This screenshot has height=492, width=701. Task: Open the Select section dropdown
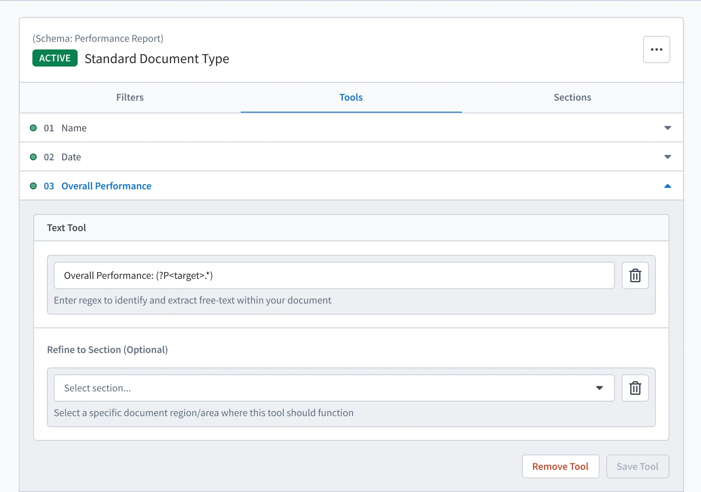coord(334,388)
